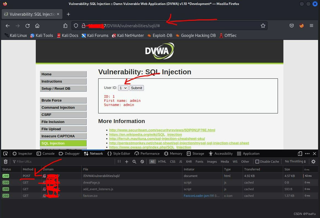Screen dimensions: 320x218
Task: Open Kali Docs bookmark
Action: (68, 36)
